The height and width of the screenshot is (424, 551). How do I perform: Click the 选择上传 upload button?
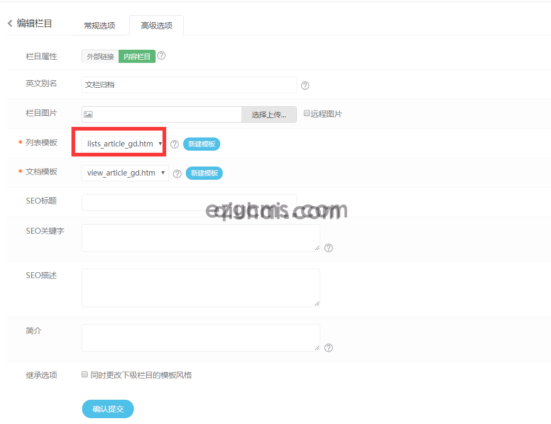click(x=269, y=114)
